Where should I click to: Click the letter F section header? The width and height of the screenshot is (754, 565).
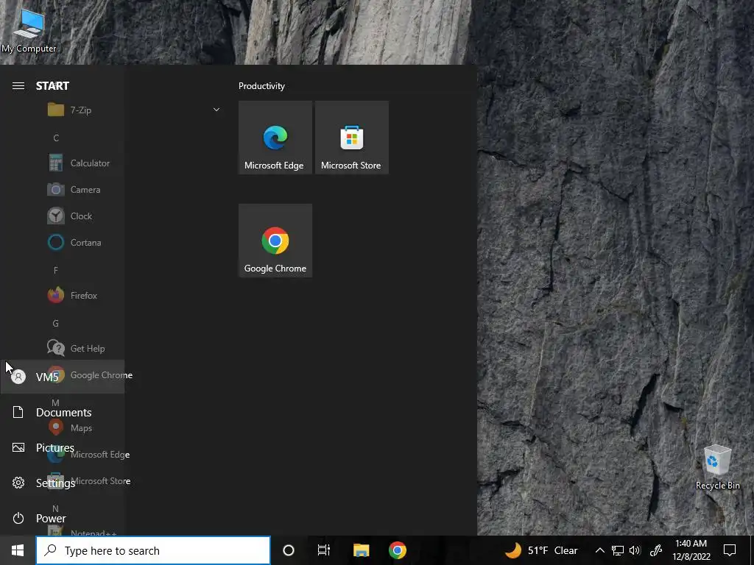(x=56, y=271)
